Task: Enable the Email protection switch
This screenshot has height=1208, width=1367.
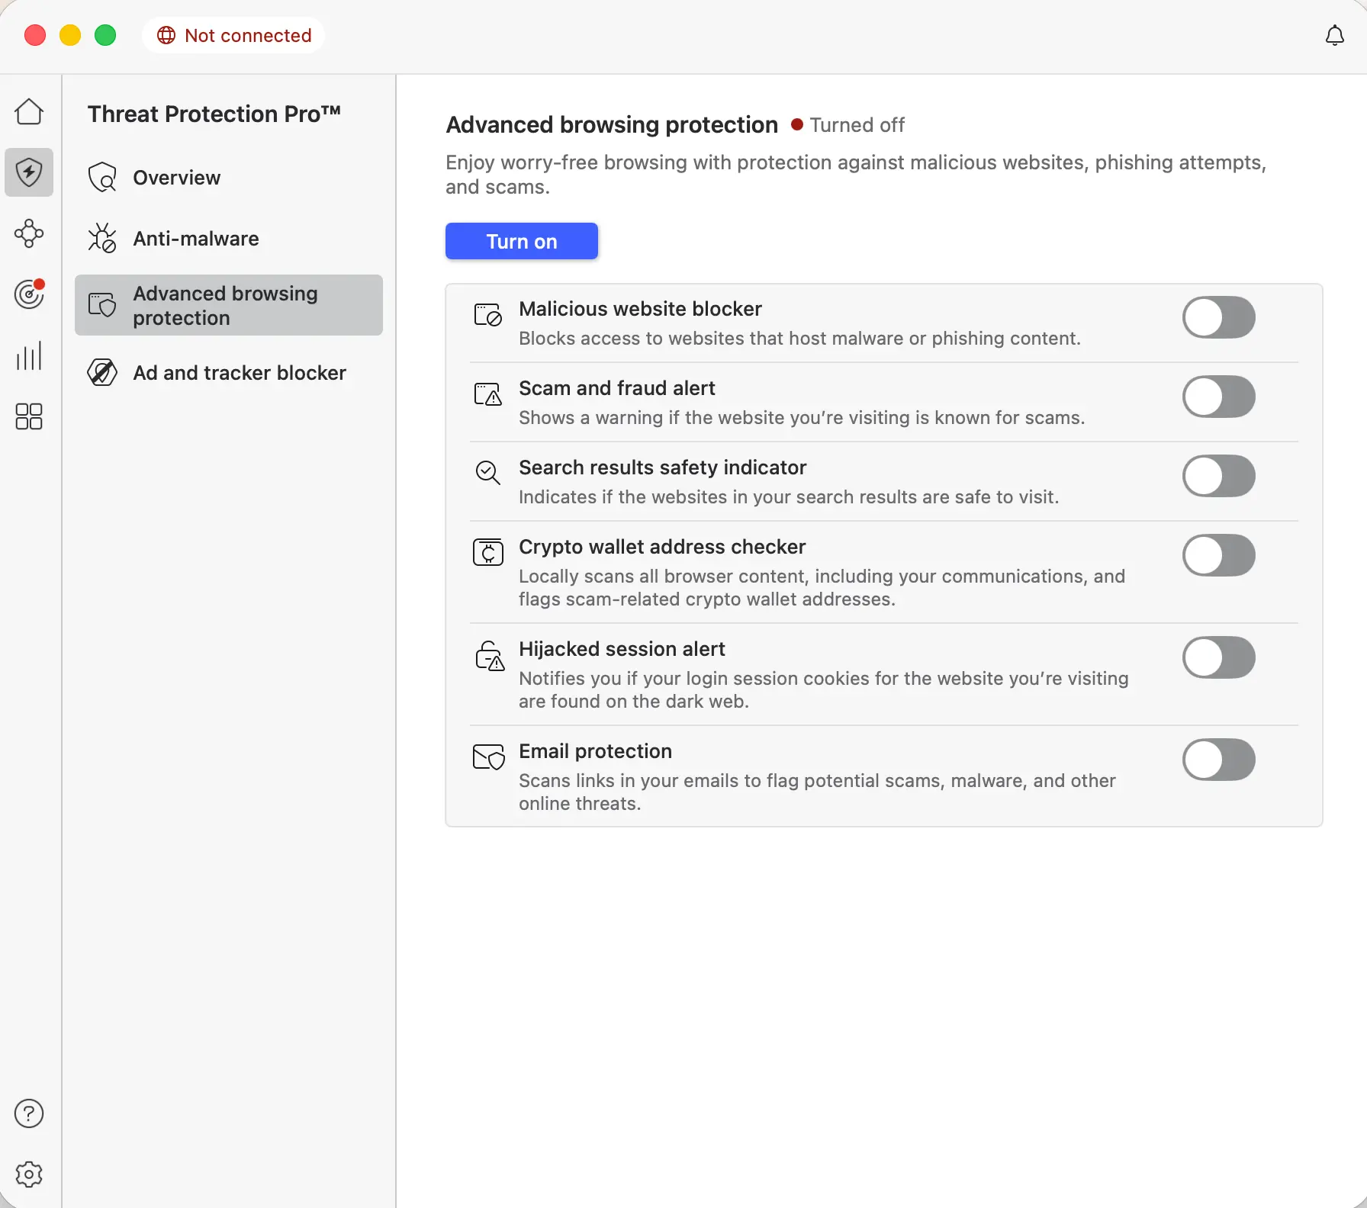Action: (1217, 760)
